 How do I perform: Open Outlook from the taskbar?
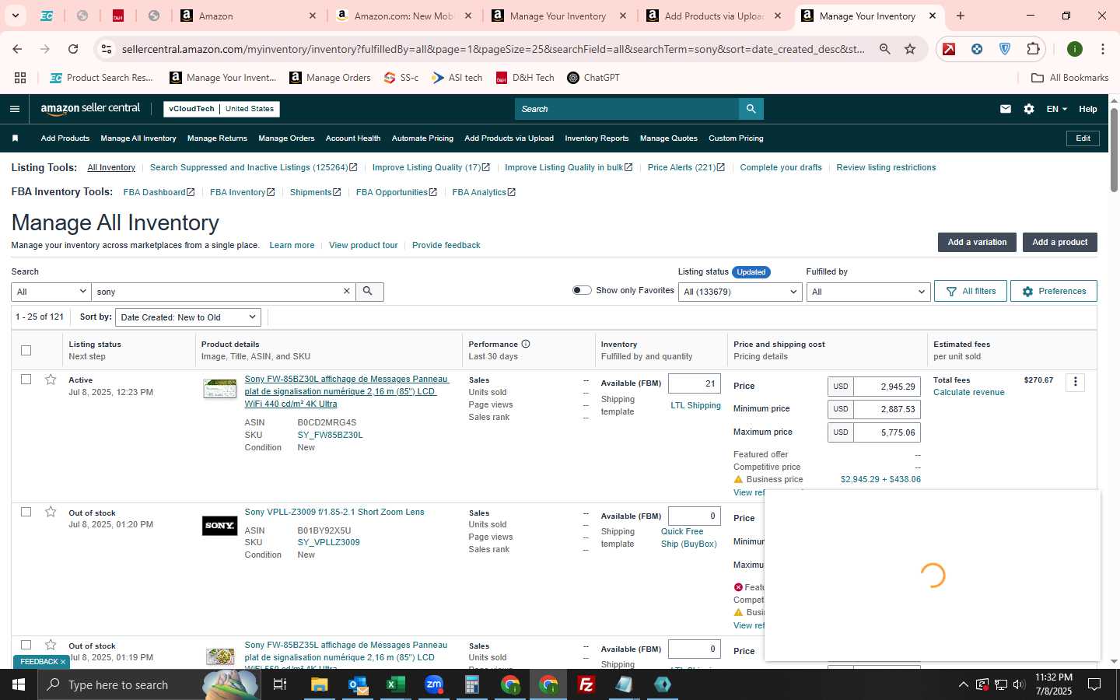358,684
